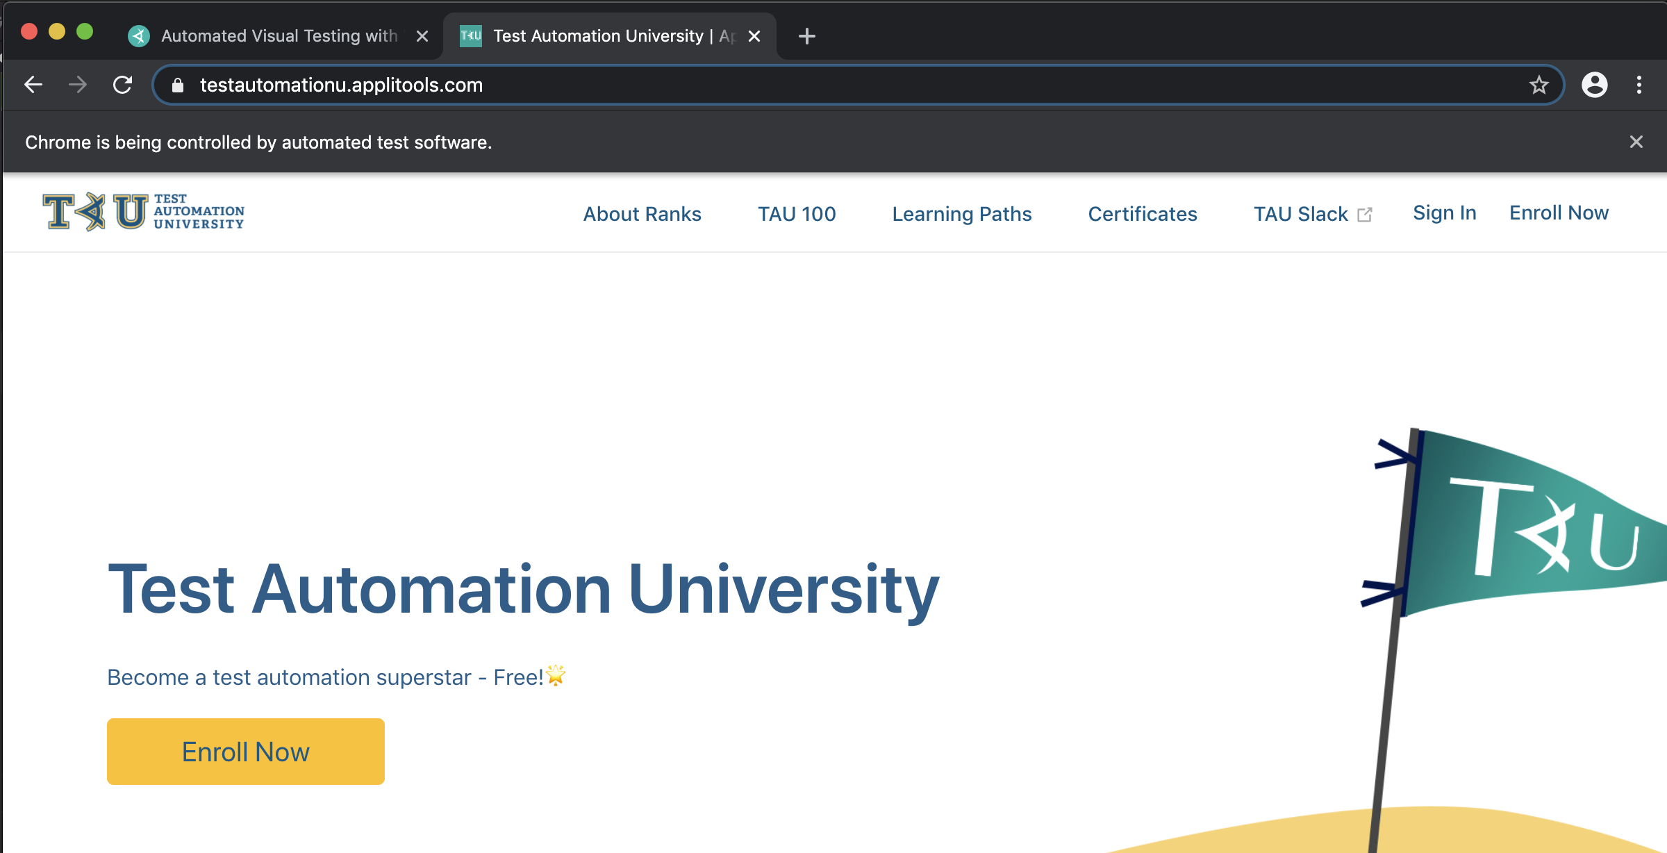This screenshot has width=1667, height=853.
Task: Click the Test Automation University logo
Action: point(143,212)
